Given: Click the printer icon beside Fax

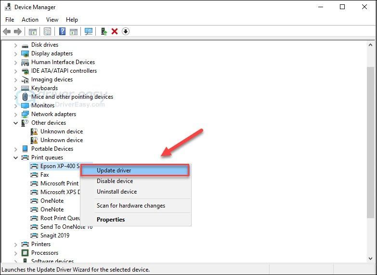Looking at the screenshot, I should (x=34, y=175).
